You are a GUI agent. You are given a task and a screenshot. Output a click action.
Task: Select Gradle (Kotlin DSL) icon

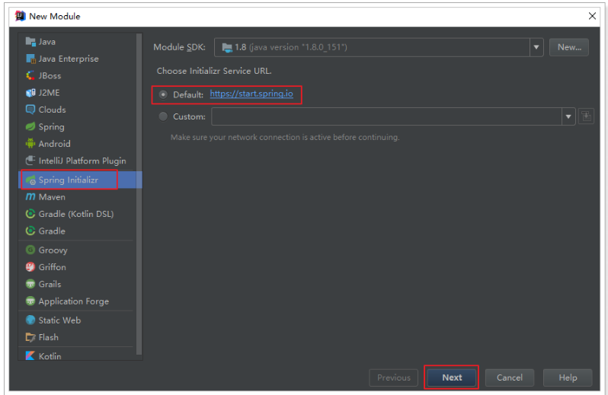30,214
